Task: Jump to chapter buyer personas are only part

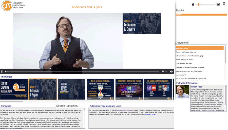Action: coord(189,71)
